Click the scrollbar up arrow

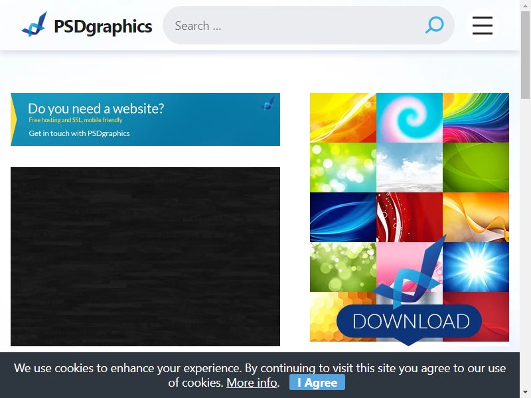click(525, 5)
